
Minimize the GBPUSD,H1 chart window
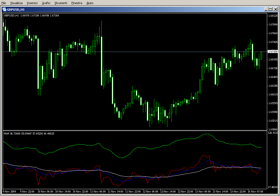pyautogui.click(x=266, y=9)
